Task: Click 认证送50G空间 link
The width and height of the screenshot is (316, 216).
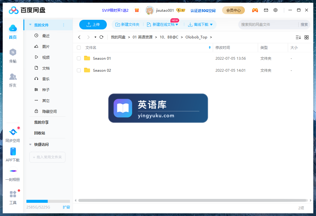Action: pyautogui.click(x=203, y=10)
